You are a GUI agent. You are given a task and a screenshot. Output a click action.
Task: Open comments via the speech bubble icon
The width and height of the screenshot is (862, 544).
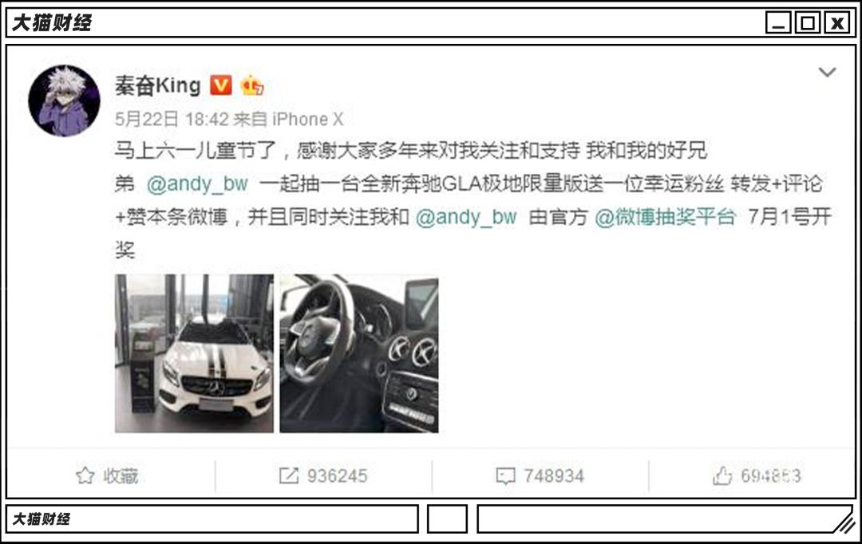coord(505,476)
